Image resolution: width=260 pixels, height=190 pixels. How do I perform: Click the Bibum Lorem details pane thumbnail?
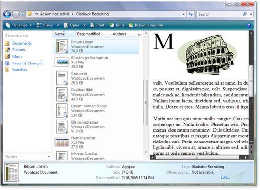click(12, 172)
